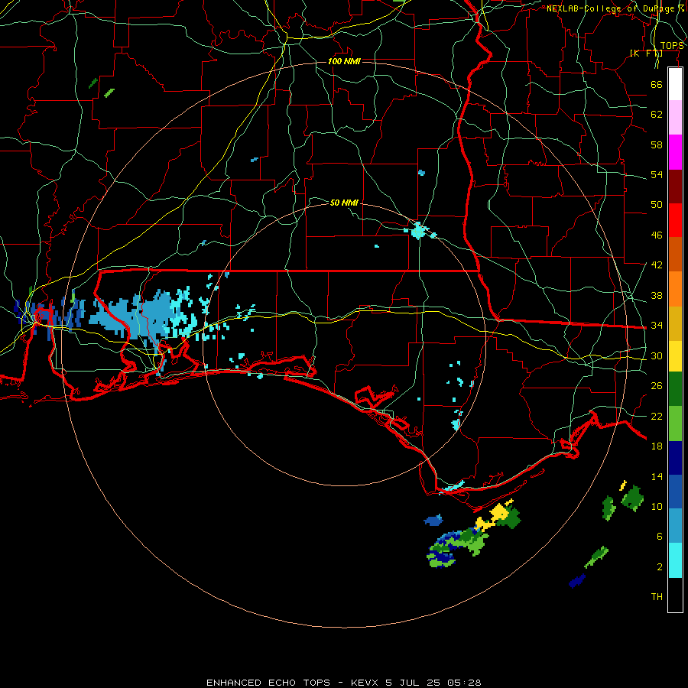This screenshot has width=688, height=688.
Task: Click legend value 38
Action: click(x=657, y=295)
